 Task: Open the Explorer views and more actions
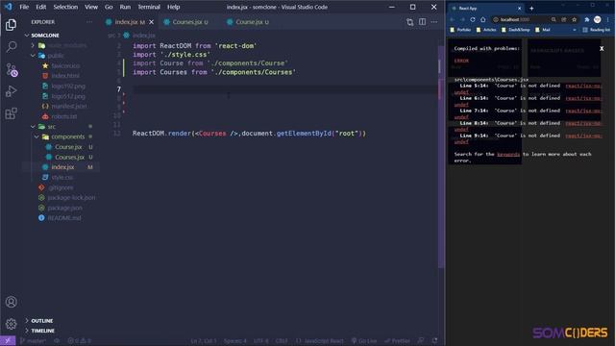tap(89, 22)
